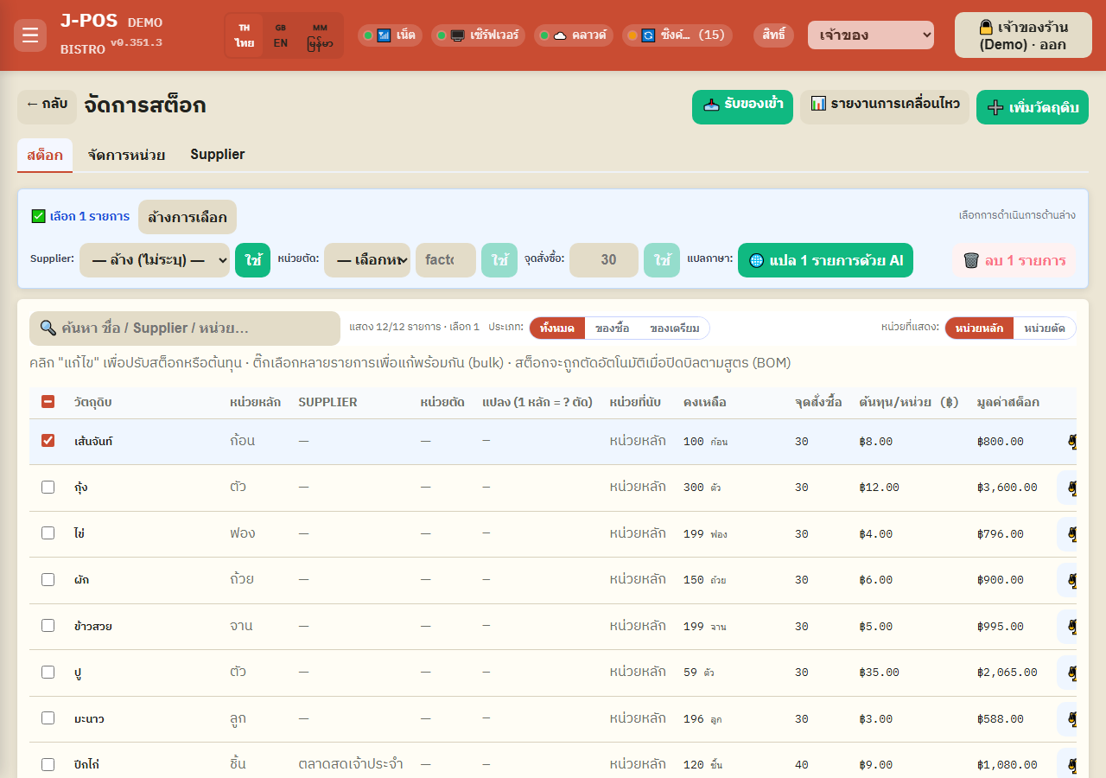Apply the reorder point ใช้ button
Viewport: 1106px width, 778px height.
coord(662,260)
